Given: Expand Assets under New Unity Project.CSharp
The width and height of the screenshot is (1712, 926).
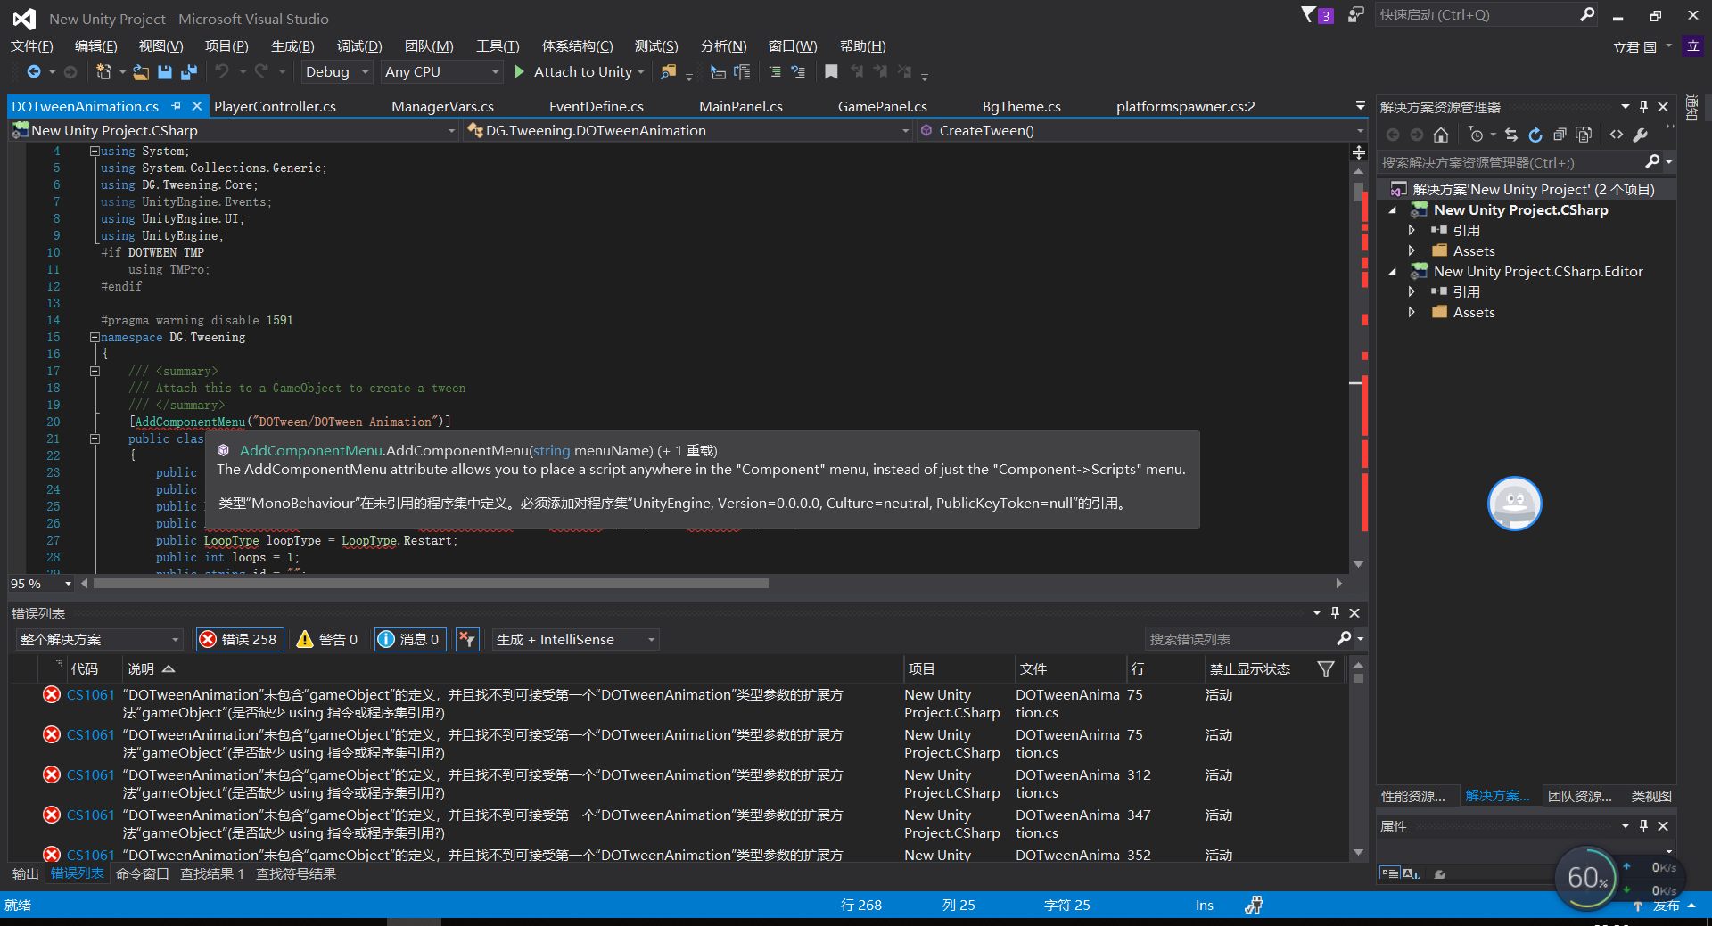Looking at the screenshot, I should [x=1412, y=250].
